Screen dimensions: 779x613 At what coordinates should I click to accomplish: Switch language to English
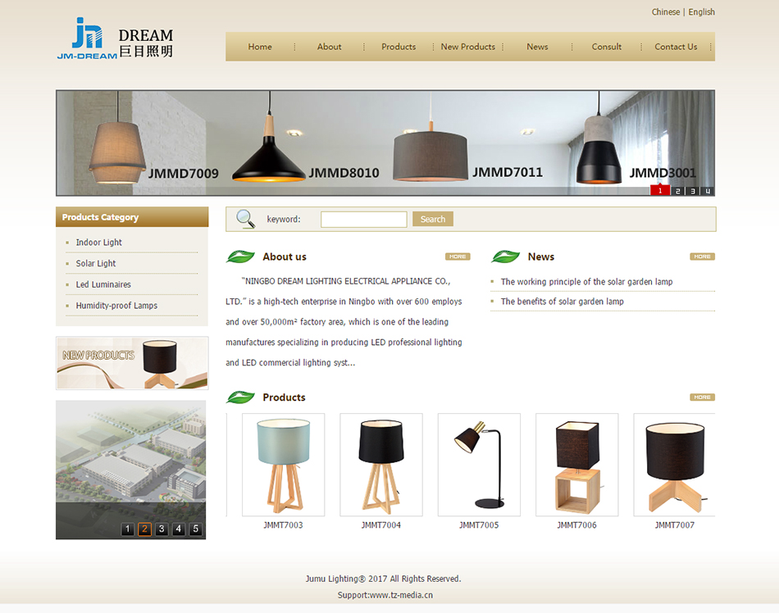tap(701, 12)
